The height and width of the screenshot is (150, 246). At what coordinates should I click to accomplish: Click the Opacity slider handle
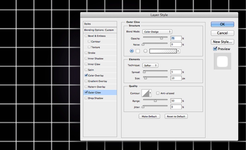[162, 38]
